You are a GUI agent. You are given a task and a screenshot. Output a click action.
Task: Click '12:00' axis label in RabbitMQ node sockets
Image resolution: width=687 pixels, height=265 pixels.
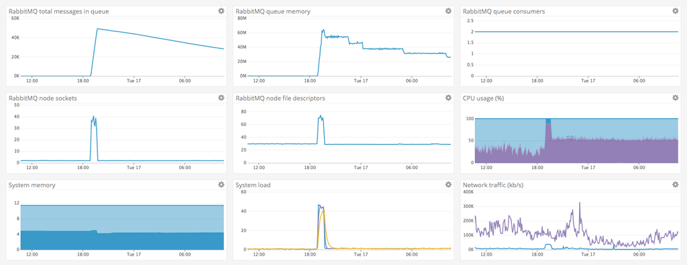pos(32,168)
